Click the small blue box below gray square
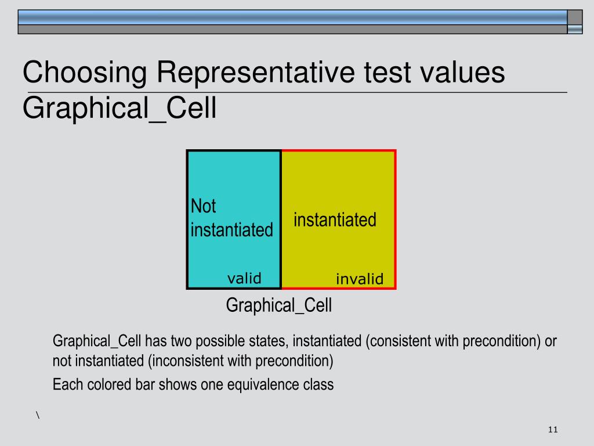 pos(575,30)
